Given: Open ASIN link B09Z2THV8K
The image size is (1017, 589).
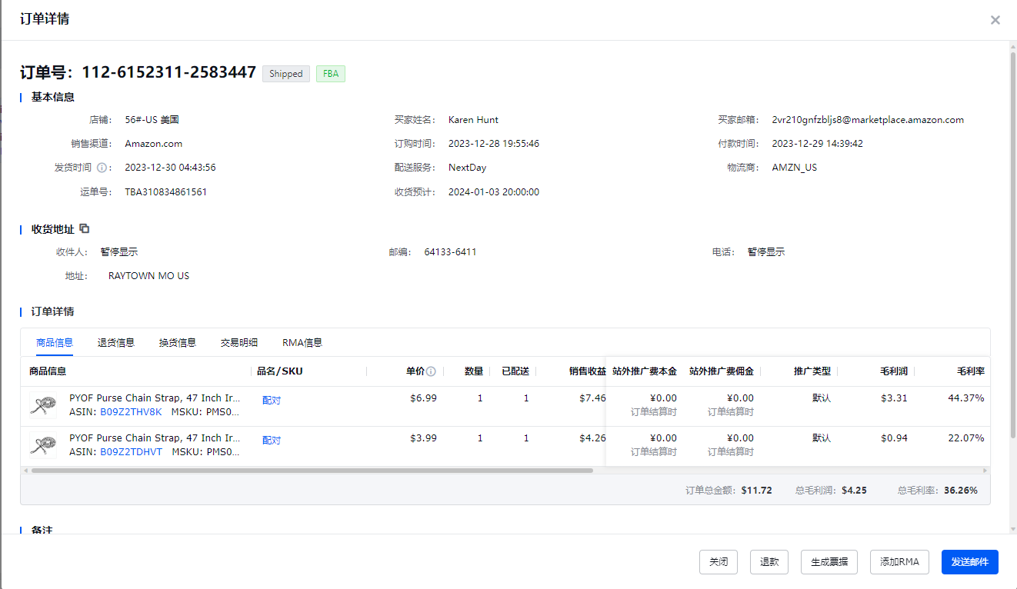Looking at the screenshot, I should tap(131, 412).
